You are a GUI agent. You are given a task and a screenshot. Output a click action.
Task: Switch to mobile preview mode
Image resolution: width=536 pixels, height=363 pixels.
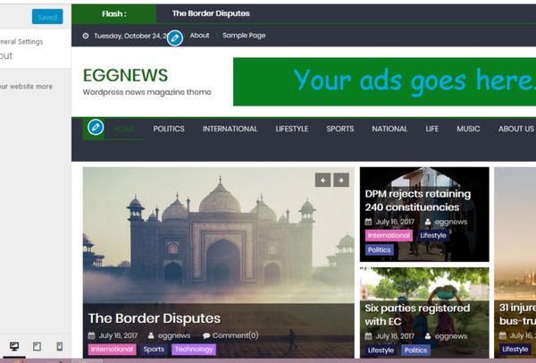(60, 346)
